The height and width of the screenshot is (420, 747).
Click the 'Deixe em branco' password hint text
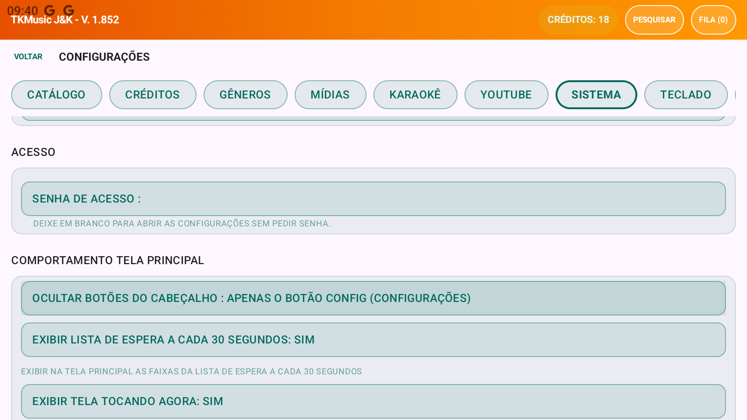point(182,224)
